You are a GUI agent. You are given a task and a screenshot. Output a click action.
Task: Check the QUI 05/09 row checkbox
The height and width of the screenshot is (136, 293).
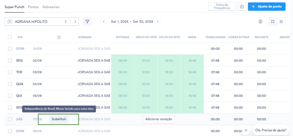point(10,96)
